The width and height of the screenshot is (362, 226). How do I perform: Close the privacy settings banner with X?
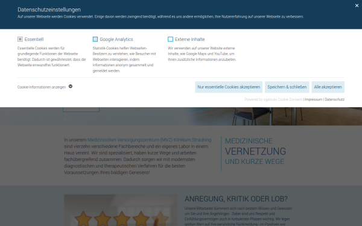[x=357, y=5]
